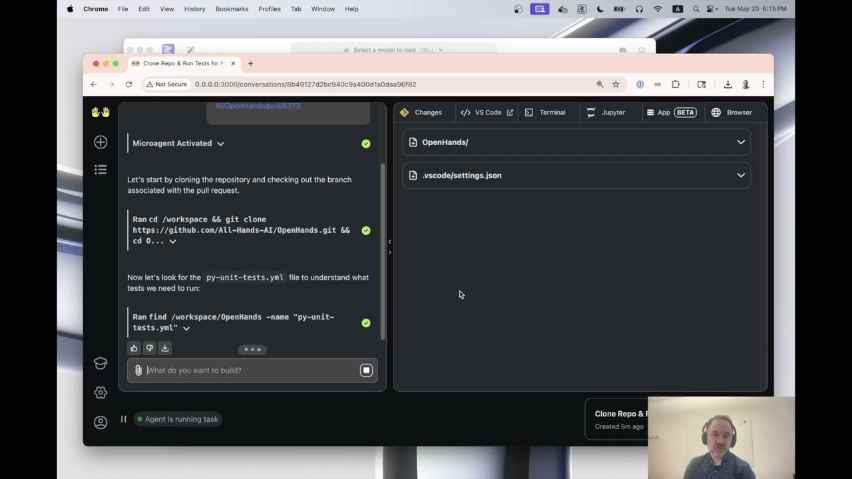Screen dimensions: 852x479
Task: Click the thumbs up feedback icon
Action: (x=134, y=348)
